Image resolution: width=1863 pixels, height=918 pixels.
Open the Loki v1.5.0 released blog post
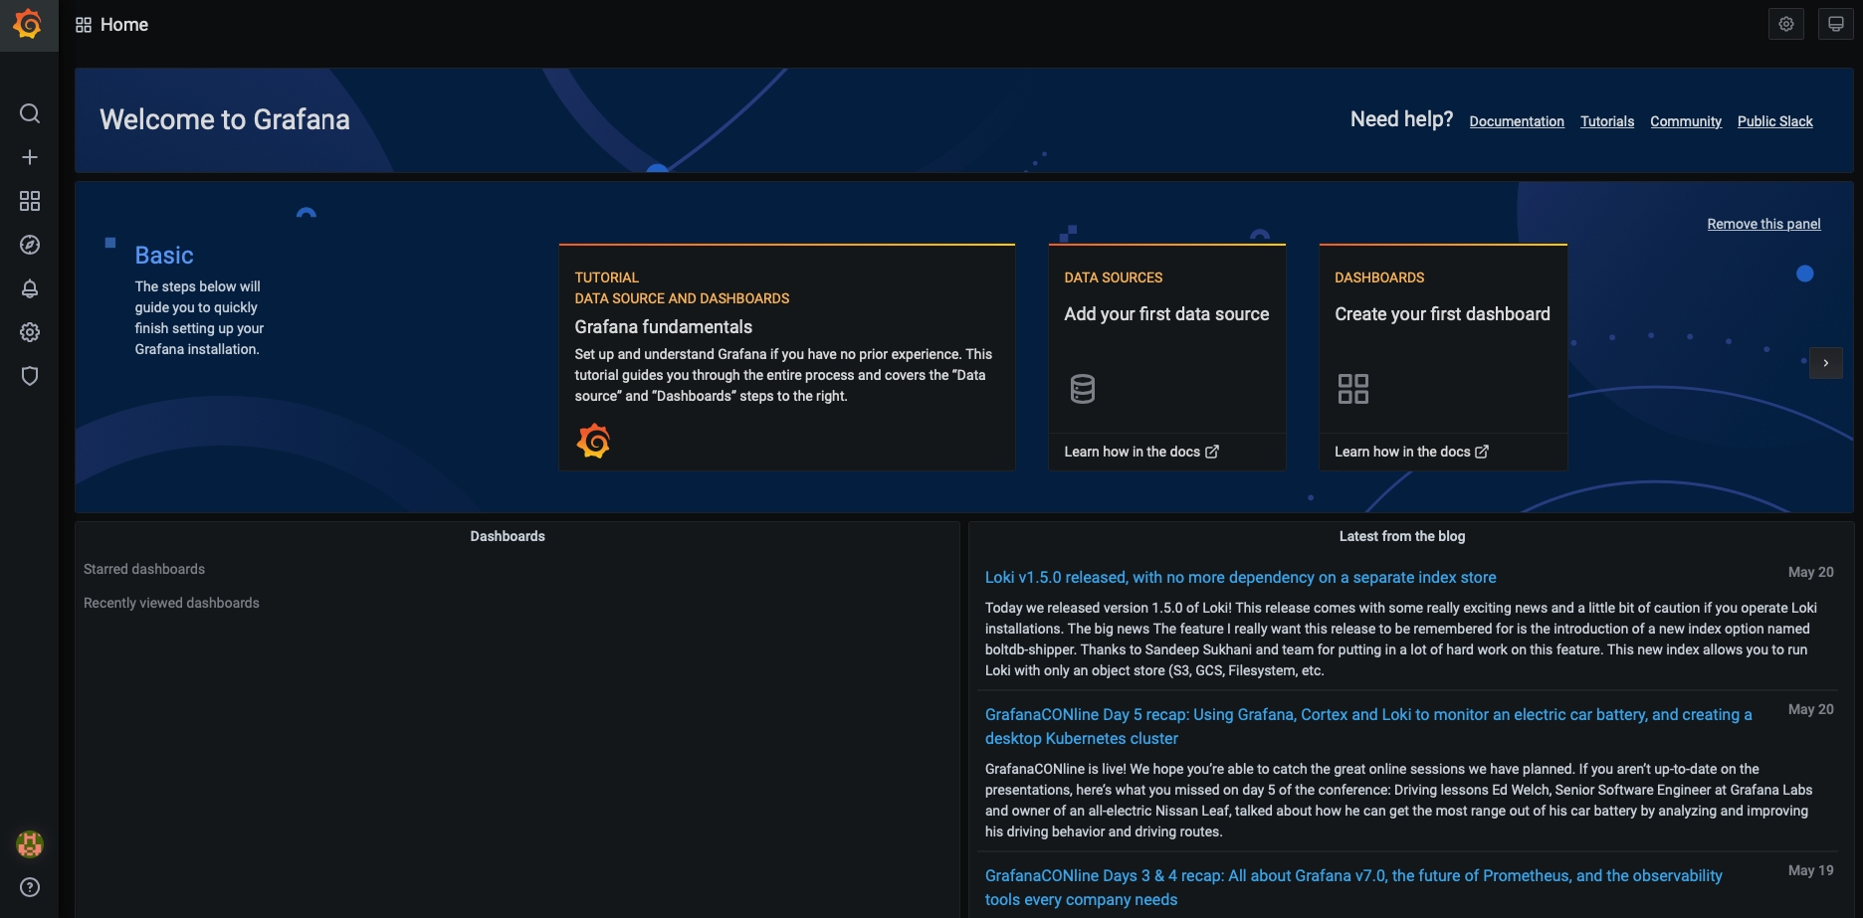click(x=1240, y=577)
